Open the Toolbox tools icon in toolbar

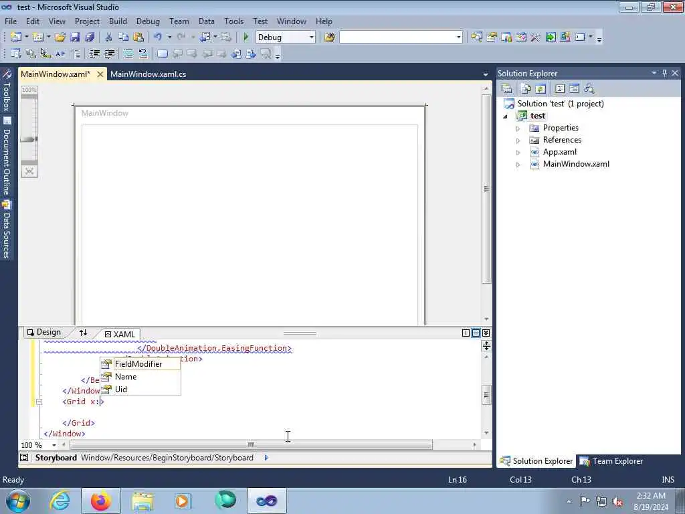[x=536, y=37]
